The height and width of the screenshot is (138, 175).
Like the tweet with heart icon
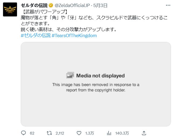[79, 133]
